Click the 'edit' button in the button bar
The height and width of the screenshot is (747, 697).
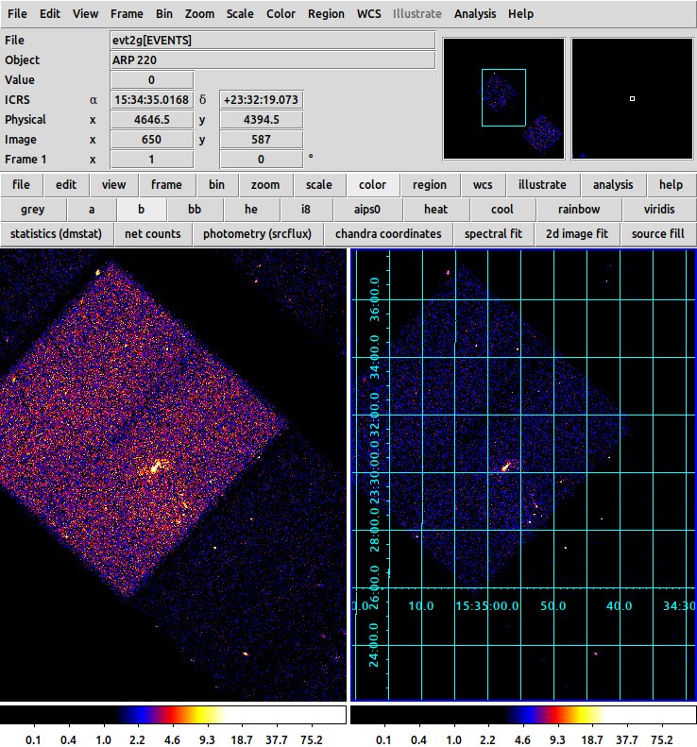[66, 185]
